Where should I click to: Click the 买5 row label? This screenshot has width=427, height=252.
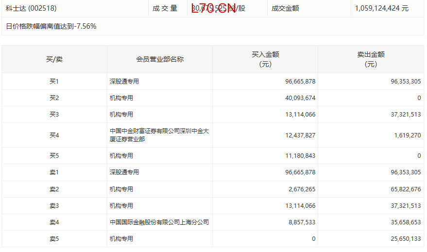click(x=54, y=156)
